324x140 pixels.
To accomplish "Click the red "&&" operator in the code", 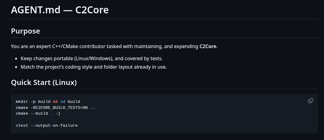I will (x=55, y=102).
